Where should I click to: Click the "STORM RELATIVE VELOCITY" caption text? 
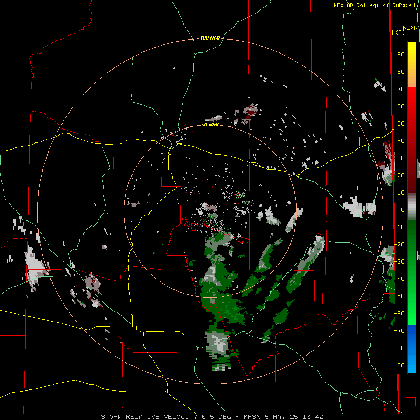(x=149, y=417)
